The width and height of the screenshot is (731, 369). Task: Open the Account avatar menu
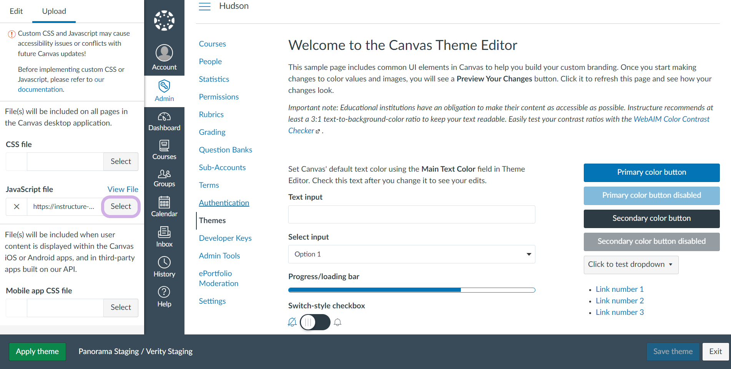(x=164, y=57)
